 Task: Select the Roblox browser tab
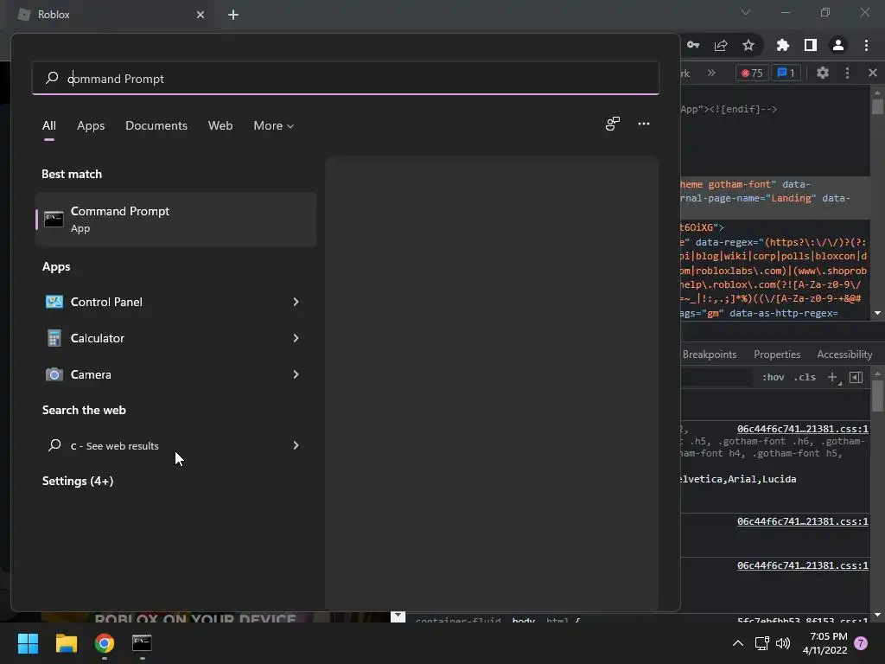(111, 15)
